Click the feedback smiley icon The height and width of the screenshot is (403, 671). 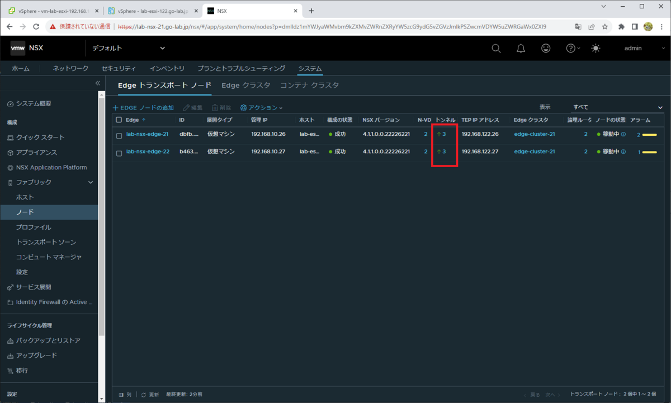546,49
